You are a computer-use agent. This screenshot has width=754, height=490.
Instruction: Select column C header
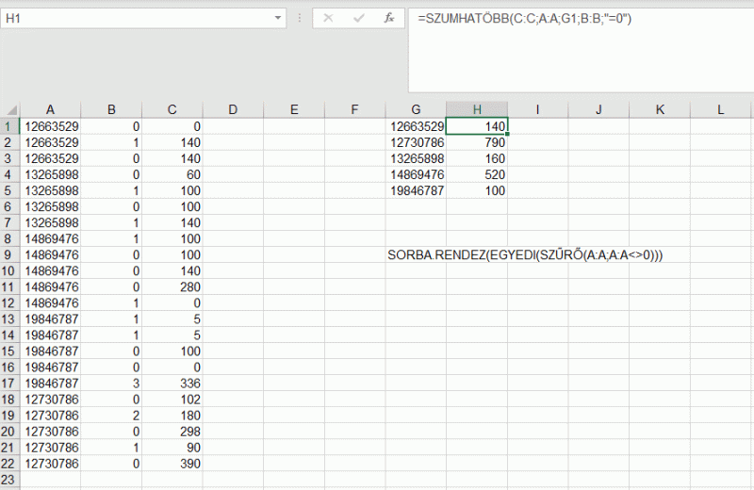tap(172, 109)
